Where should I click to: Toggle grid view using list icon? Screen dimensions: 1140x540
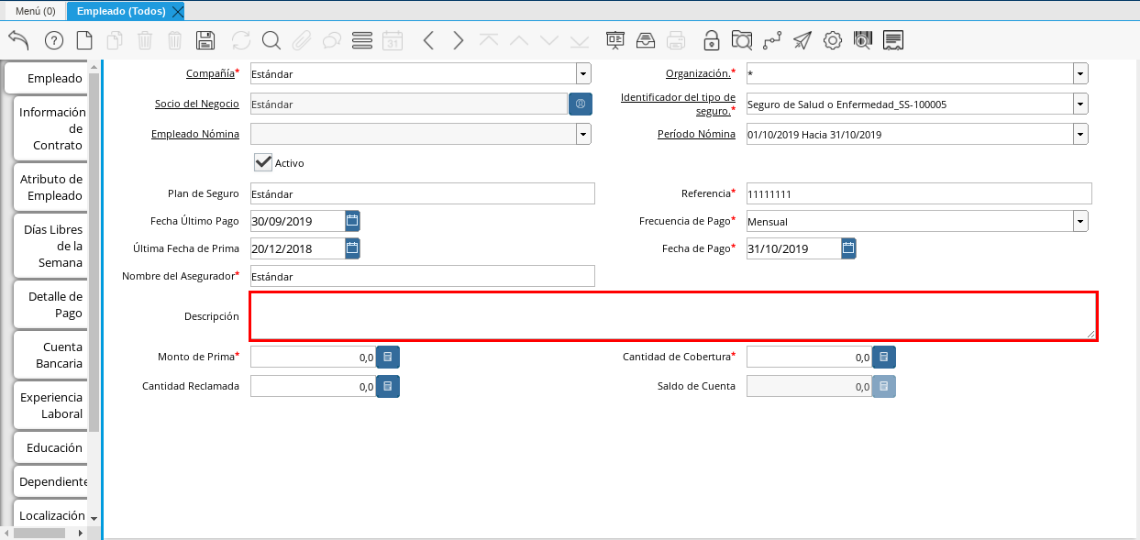point(362,40)
